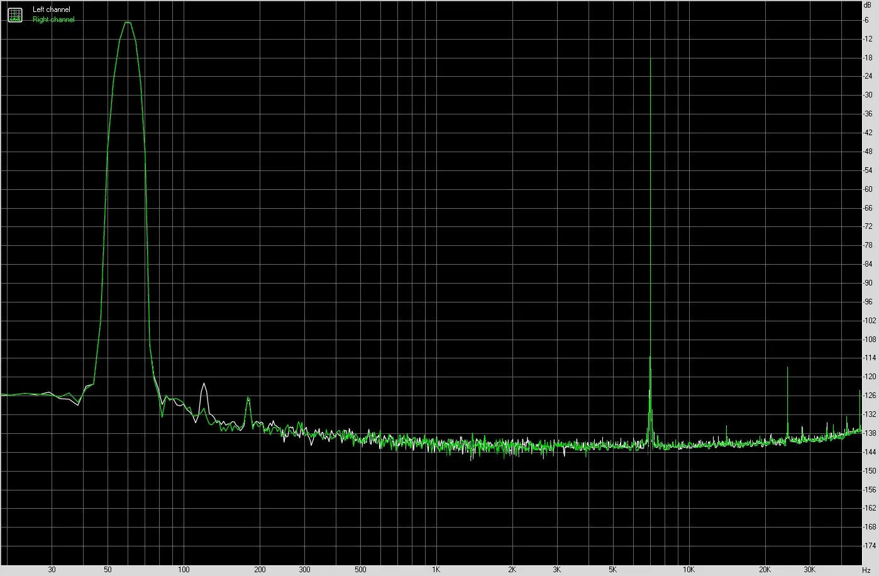Click the "5K" frequency axis label

click(x=612, y=570)
